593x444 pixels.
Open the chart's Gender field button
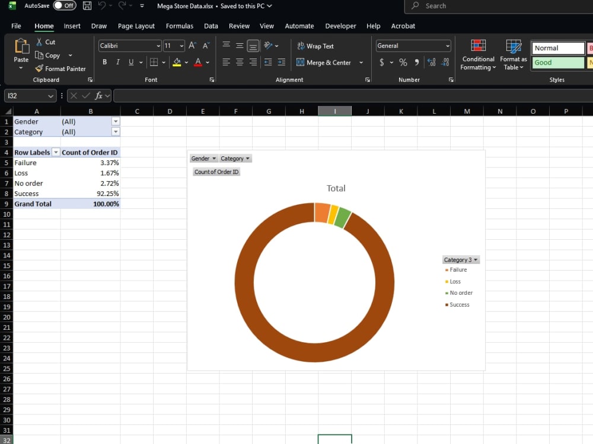click(x=203, y=159)
